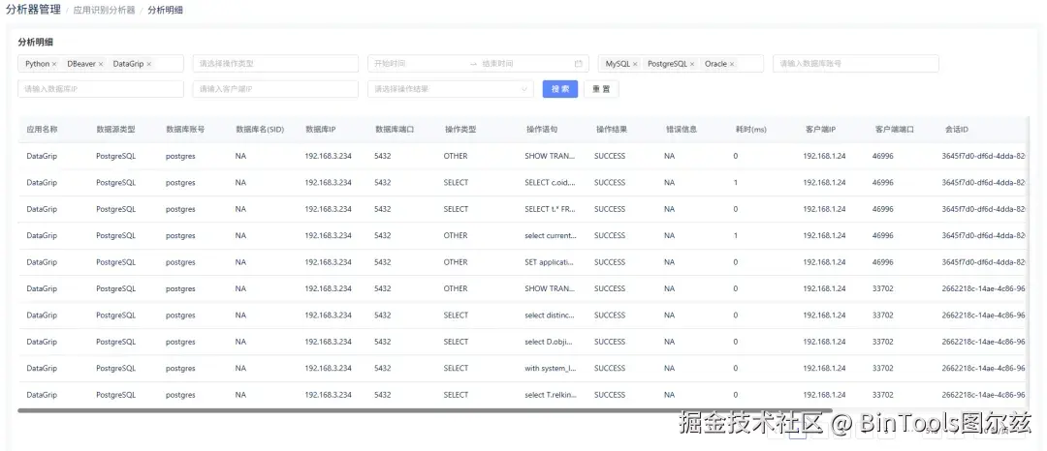Screen dimensions: 1047x451
Task: Click the 客户端IP column header
Action: tap(819, 130)
